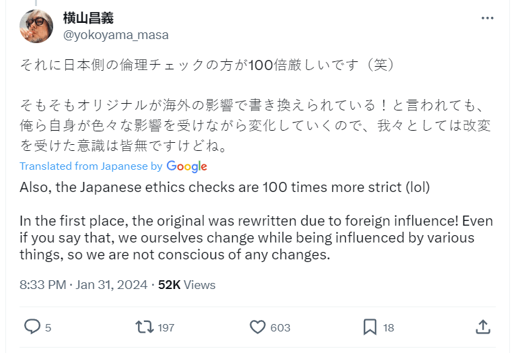Click the "Translated from Japanese by" label
This screenshot has width=514, height=353.
[x=91, y=166]
